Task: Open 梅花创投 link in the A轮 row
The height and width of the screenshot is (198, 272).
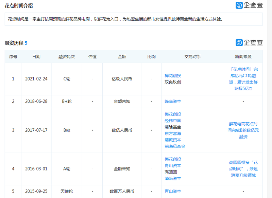Action: tap(173, 159)
